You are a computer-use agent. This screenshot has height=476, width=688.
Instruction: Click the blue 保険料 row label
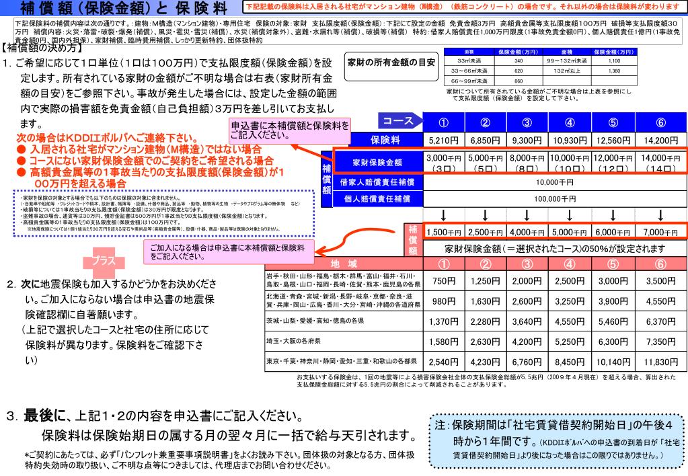click(x=385, y=140)
